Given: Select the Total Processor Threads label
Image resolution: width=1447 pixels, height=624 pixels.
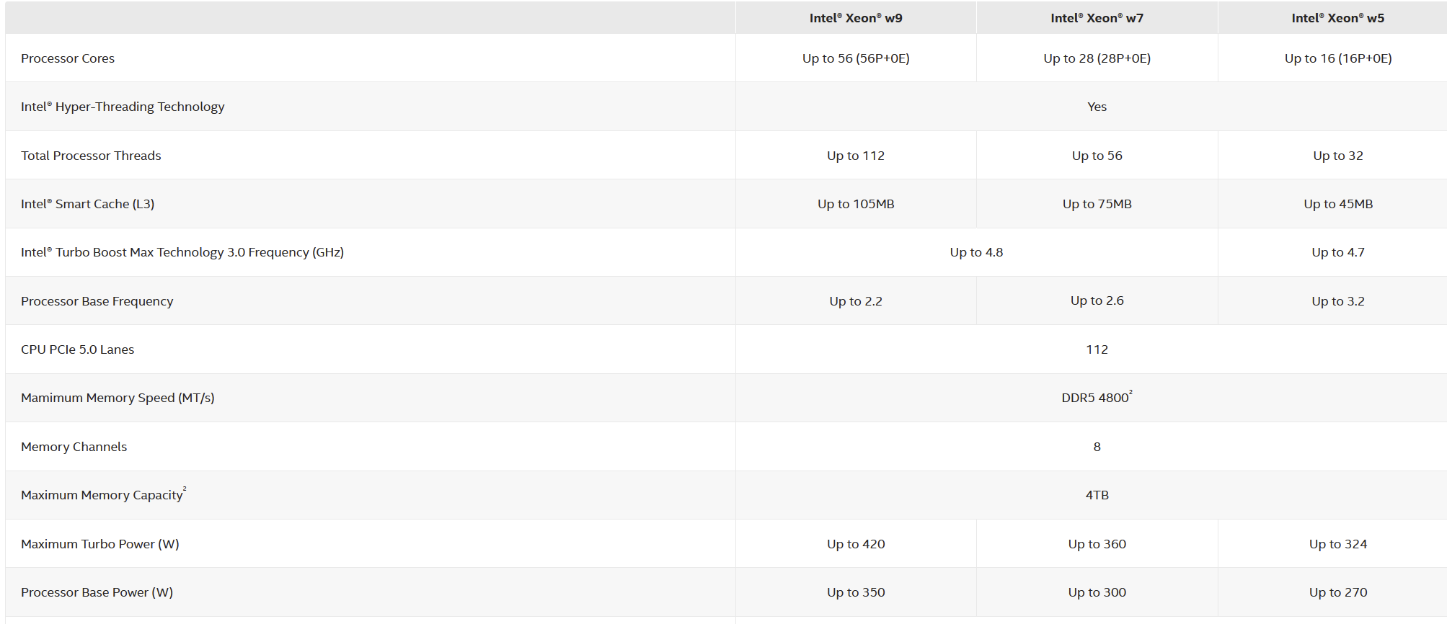Looking at the screenshot, I should (x=91, y=156).
